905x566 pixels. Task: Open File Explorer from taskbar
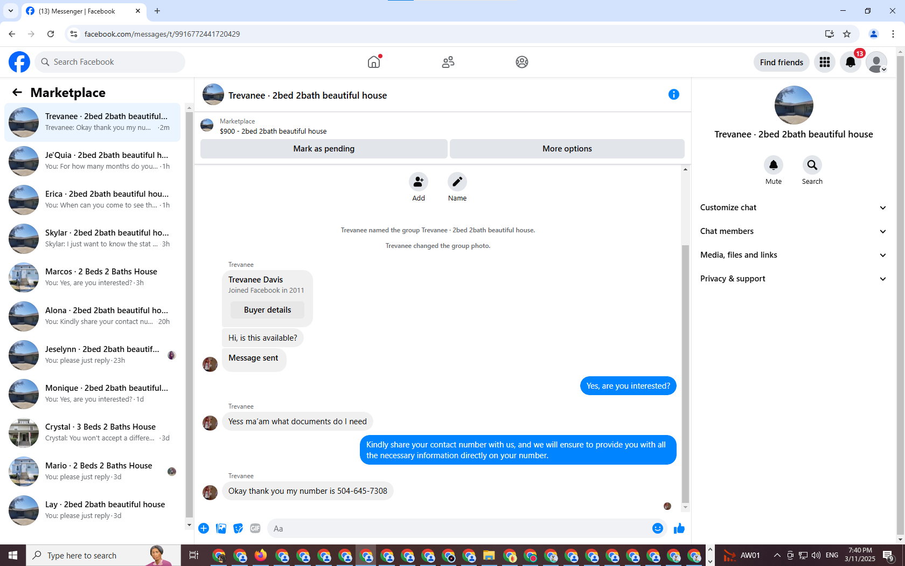point(489,555)
